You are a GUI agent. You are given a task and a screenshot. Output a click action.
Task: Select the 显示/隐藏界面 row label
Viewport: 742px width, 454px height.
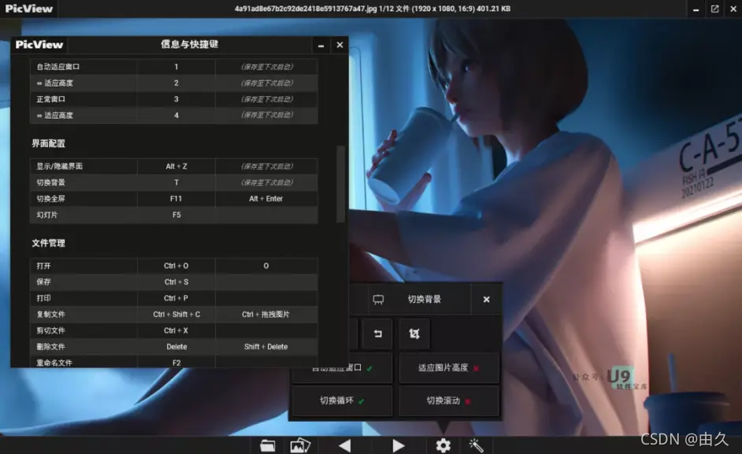[x=60, y=166]
